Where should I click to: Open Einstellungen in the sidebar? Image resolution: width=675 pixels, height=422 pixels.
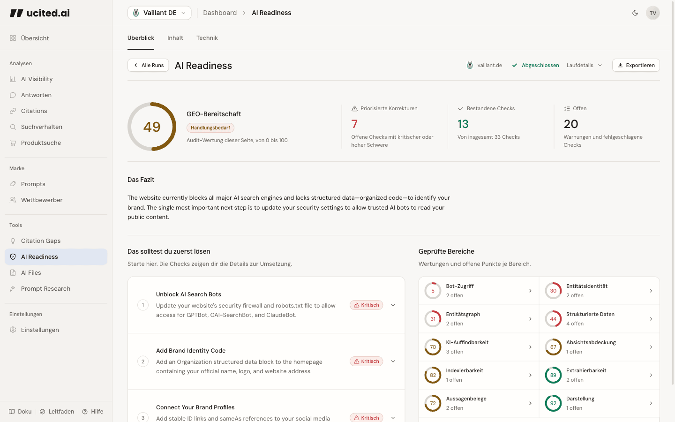[x=56, y=330]
